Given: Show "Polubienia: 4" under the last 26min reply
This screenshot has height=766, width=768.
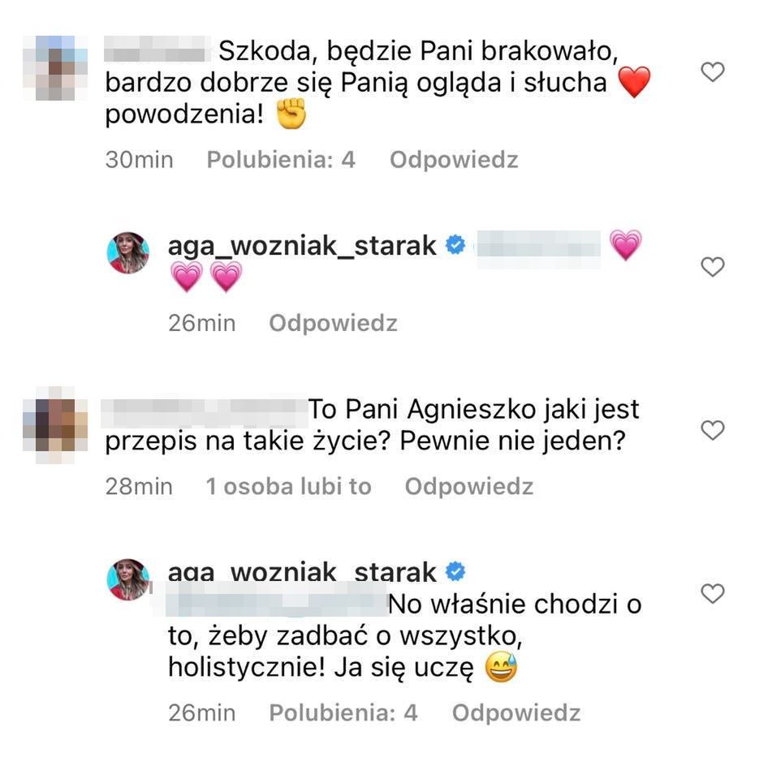Looking at the screenshot, I should pyautogui.click(x=343, y=713).
